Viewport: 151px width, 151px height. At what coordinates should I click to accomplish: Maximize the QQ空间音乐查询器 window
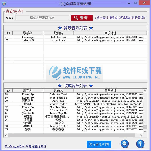point(136,3)
